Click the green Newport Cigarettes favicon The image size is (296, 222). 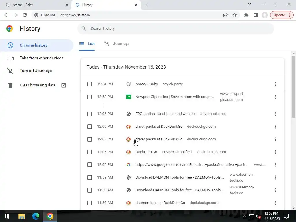point(129,97)
